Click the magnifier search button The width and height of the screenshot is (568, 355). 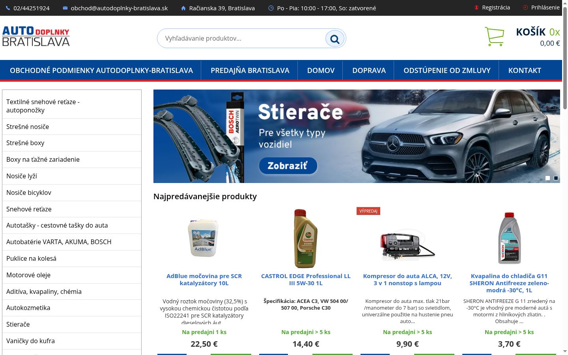[x=335, y=39]
